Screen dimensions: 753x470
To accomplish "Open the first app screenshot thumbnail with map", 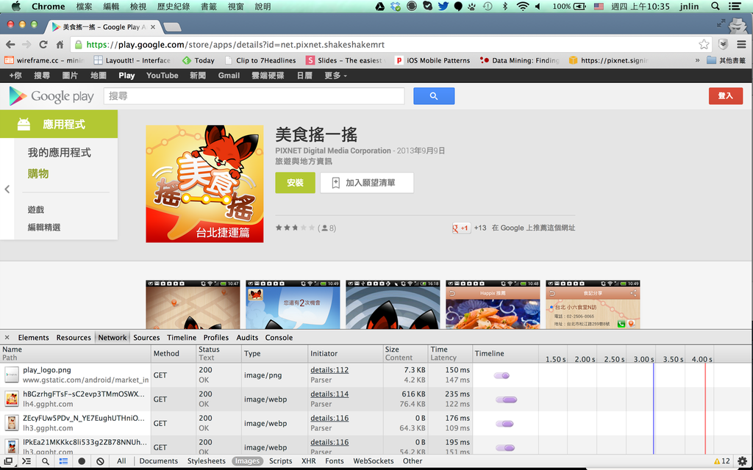I will [x=193, y=305].
